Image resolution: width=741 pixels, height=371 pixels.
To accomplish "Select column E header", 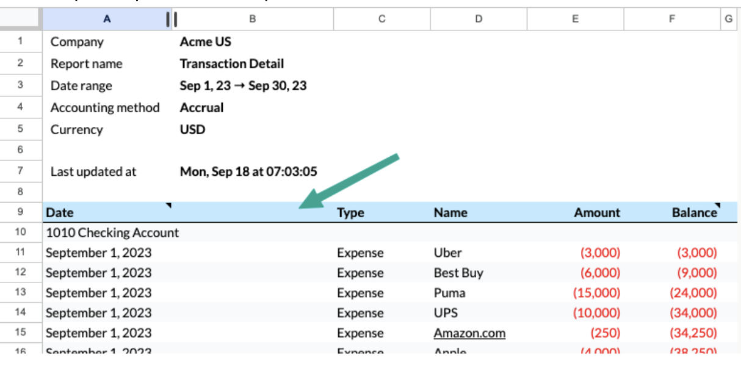I will (575, 19).
